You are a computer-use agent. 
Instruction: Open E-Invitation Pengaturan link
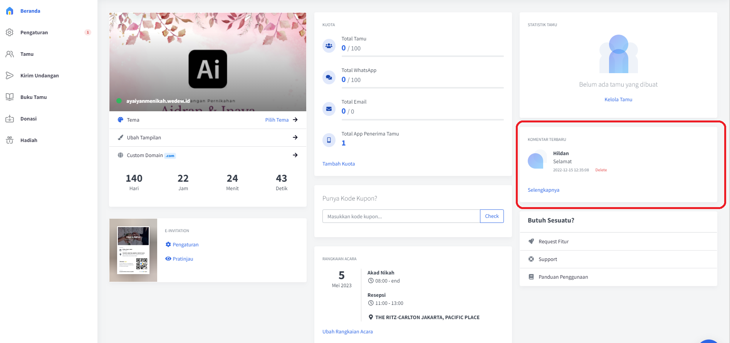[186, 244]
